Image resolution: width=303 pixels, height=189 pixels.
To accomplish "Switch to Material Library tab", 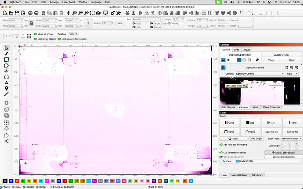I will pyautogui.click(x=239, y=175).
